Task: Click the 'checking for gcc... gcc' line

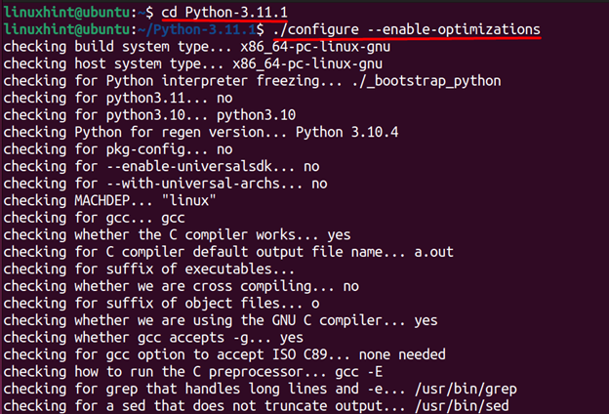Action: point(95,218)
